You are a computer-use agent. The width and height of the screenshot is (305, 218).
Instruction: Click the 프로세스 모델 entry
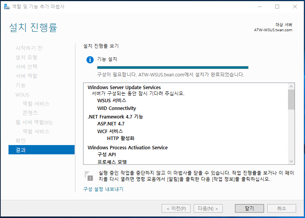click(x=112, y=162)
